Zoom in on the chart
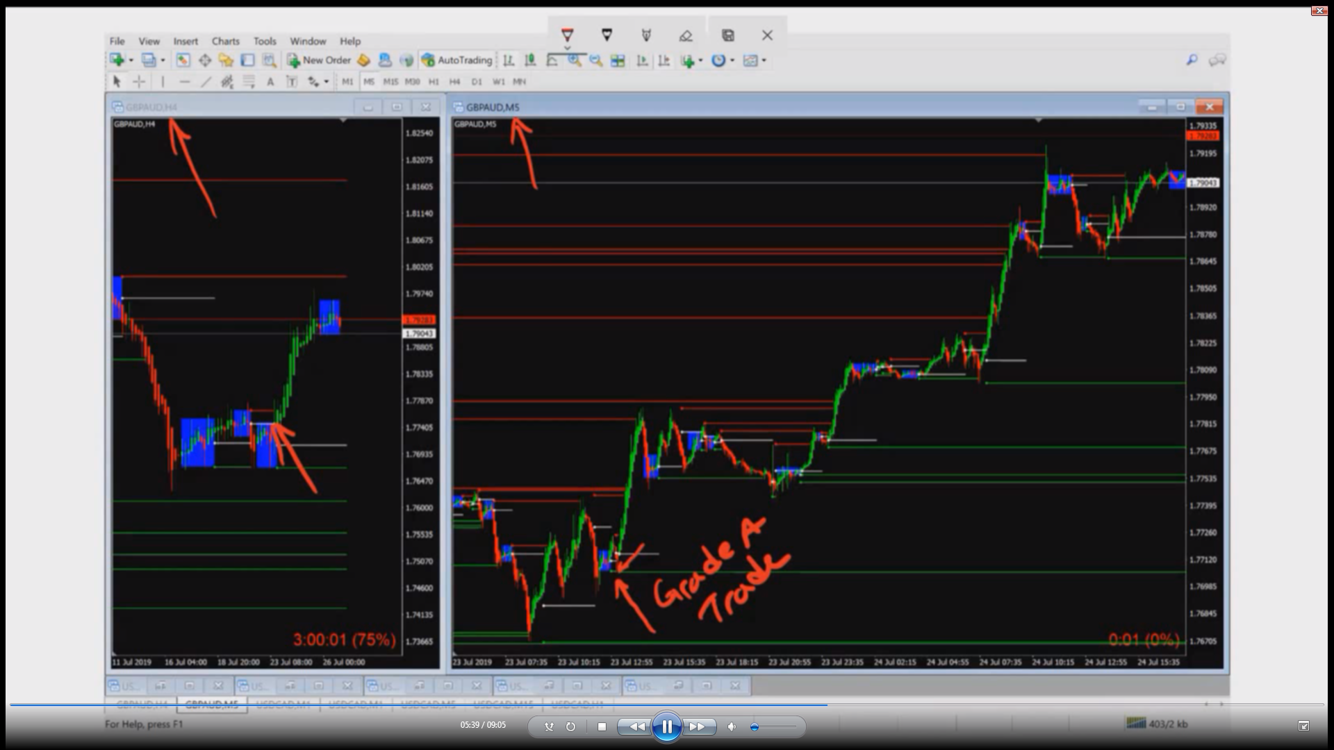Viewport: 1334px width, 750px height. pyautogui.click(x=574, y=60)
